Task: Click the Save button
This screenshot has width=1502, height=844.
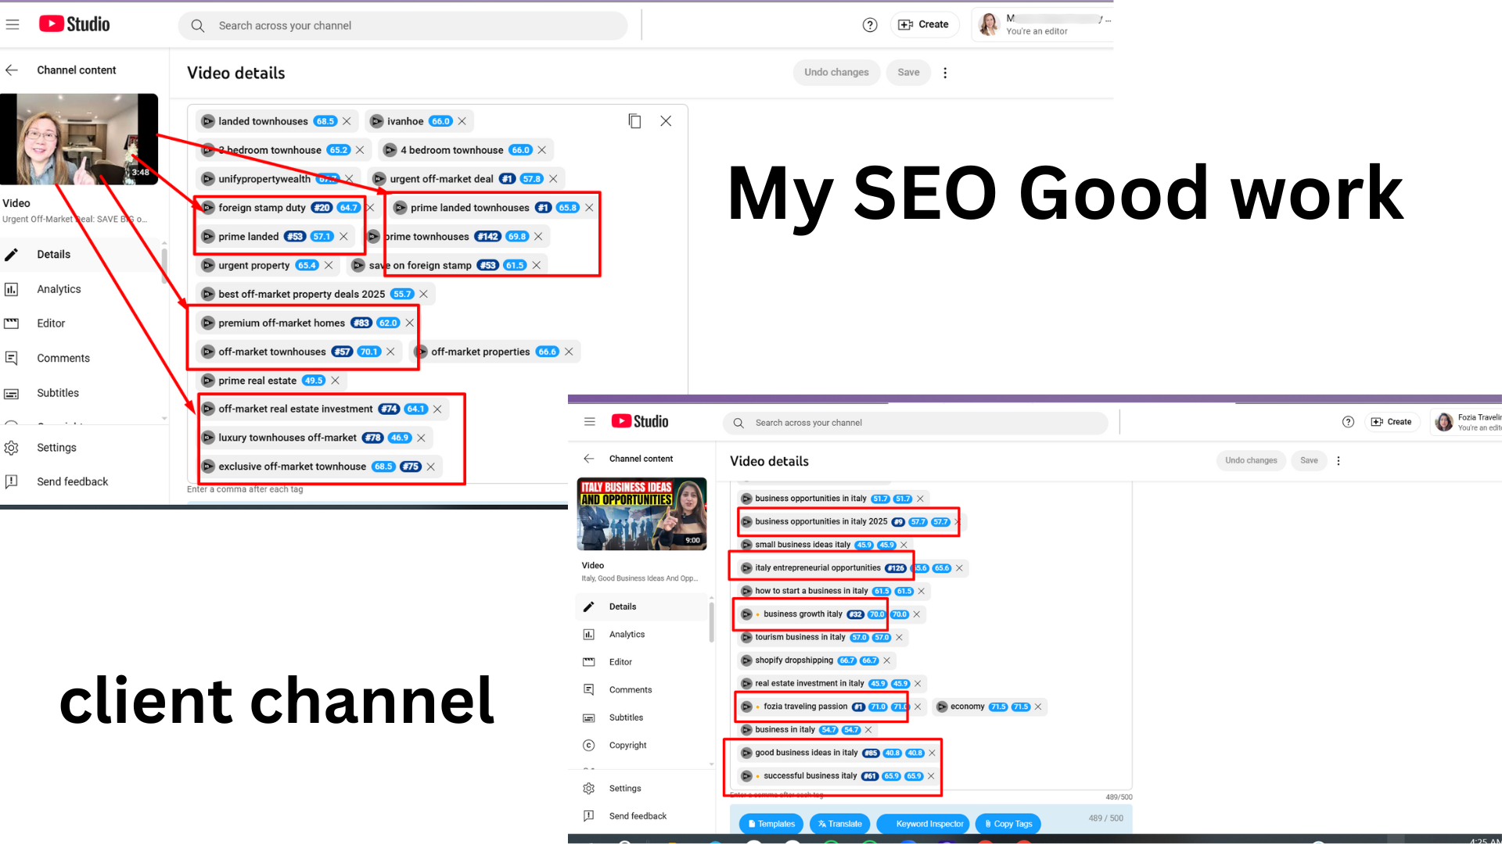Action: [908, 73]
